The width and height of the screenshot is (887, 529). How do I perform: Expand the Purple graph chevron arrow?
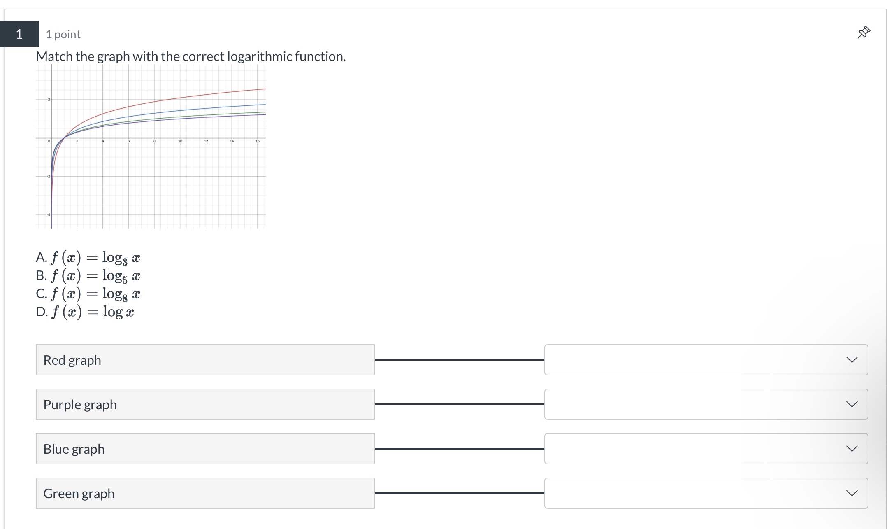[x=852, y=404]
